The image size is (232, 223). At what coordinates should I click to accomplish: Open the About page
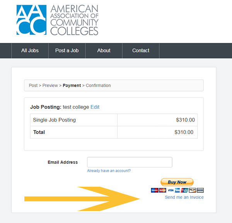(x=104, y=51)
